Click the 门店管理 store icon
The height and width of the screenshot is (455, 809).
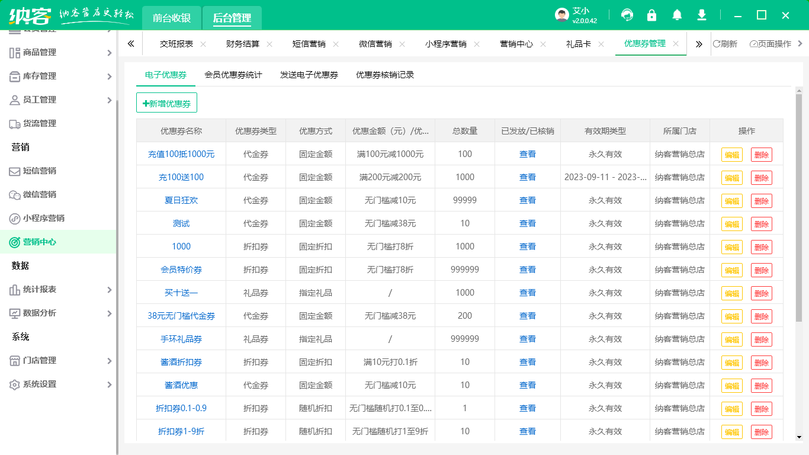click(x=15, y=361)
